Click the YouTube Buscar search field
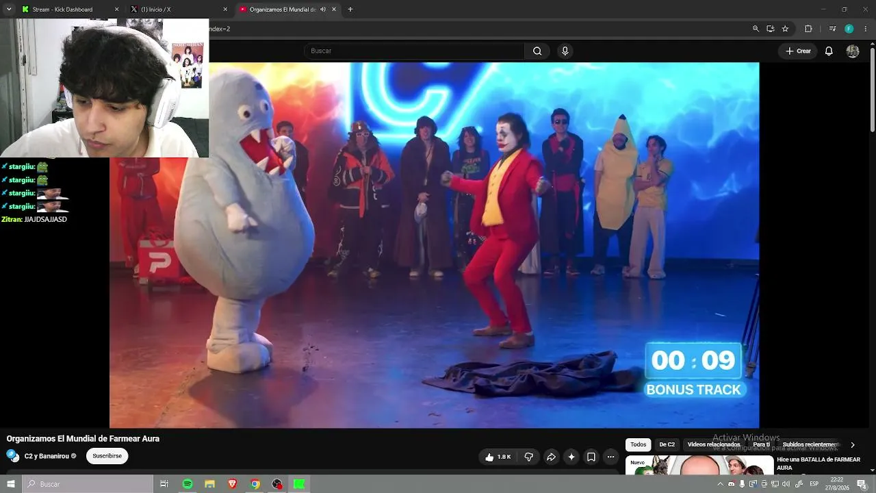The width and height of the screenshot is (876, 493). pos(414,51)
